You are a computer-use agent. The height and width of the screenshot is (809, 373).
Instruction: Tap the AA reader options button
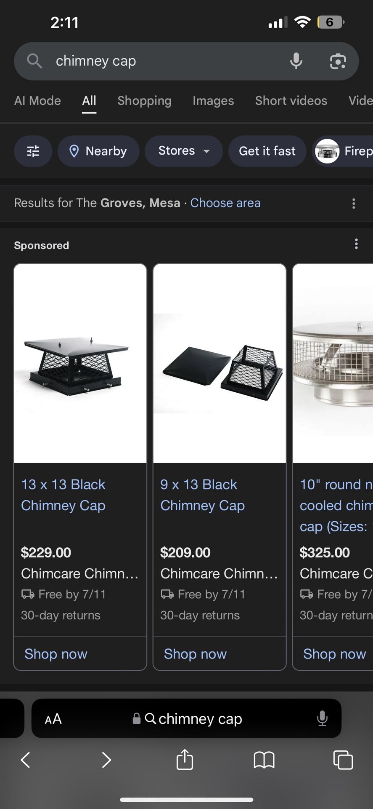click(53, 719)
